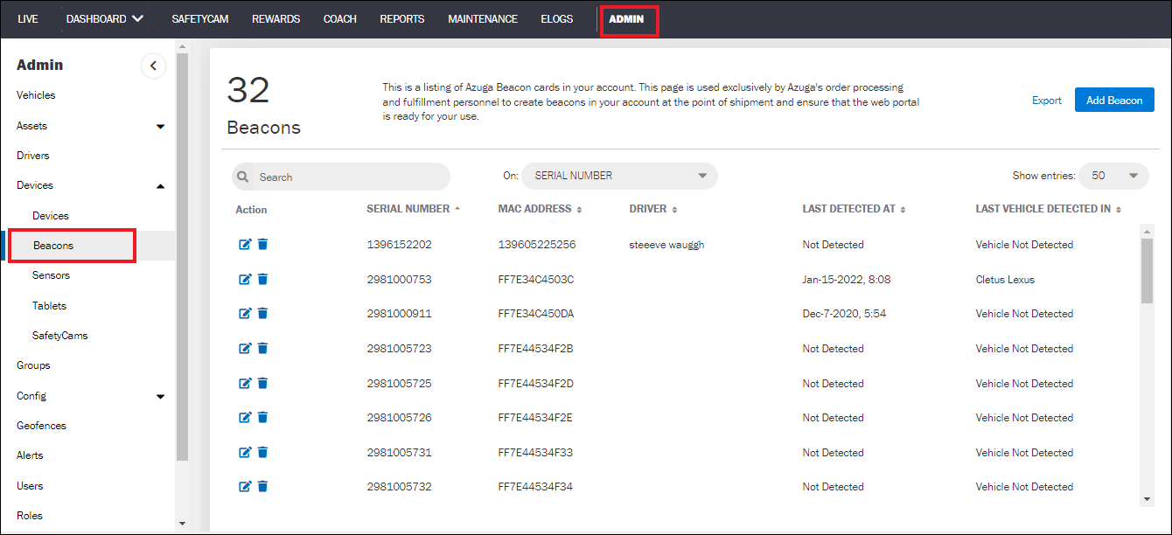
Task: Edit beacon with serial 2981005731
Action: point(245,453)
